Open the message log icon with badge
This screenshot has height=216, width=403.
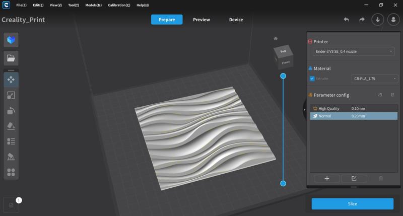pyautogui.click(x=11, y=205)
